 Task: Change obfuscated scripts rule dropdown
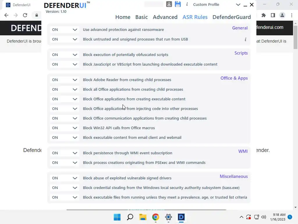(x=64, y=55)
